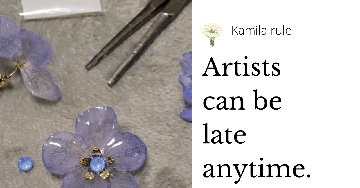Click the blue stone at flower center
Viewport: 360px width, 188px height.
[98, 164]
